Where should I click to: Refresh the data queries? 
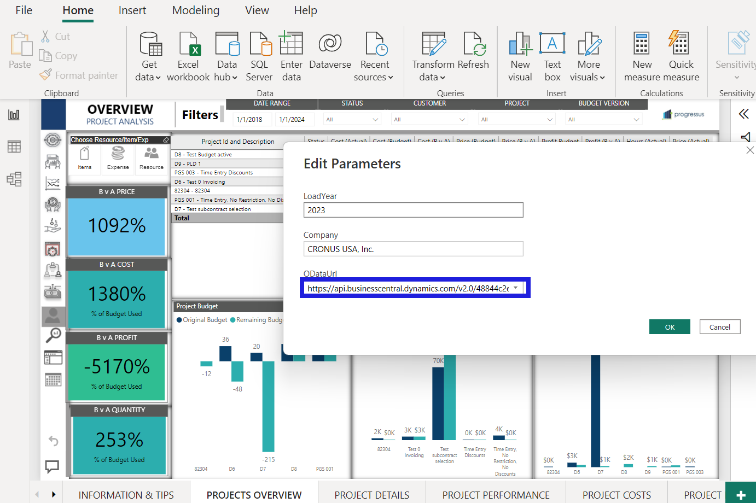point(474,55)
